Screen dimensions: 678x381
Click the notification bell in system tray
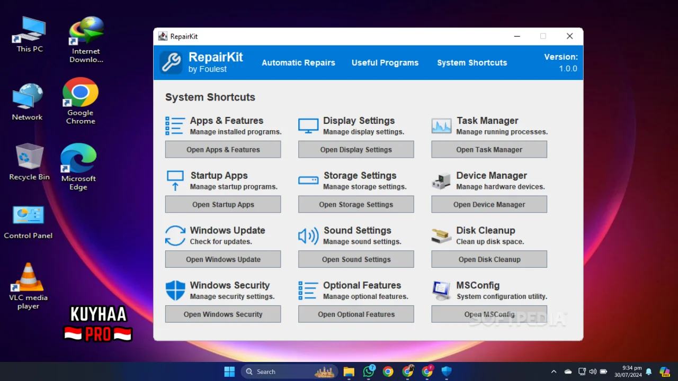point(648,371)
